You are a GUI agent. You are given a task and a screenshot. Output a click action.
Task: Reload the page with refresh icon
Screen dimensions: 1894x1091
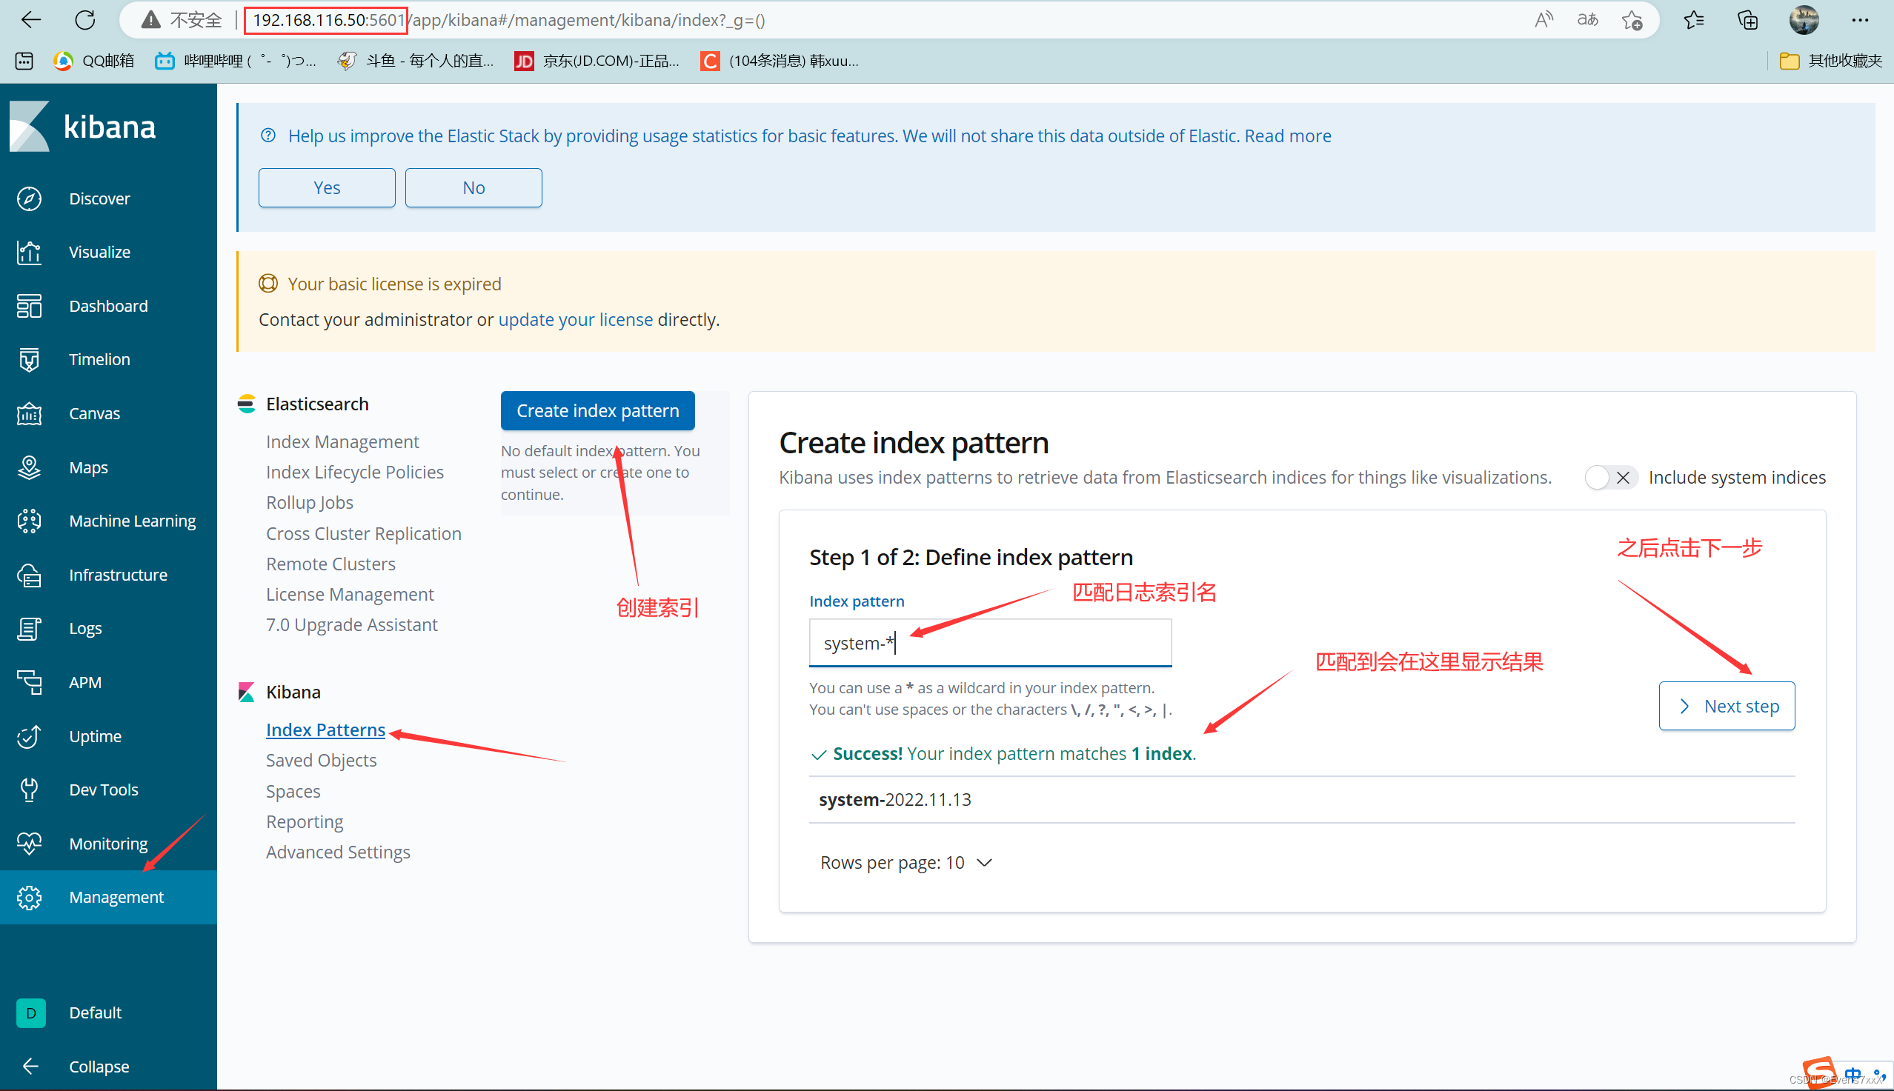pos(85,19)
